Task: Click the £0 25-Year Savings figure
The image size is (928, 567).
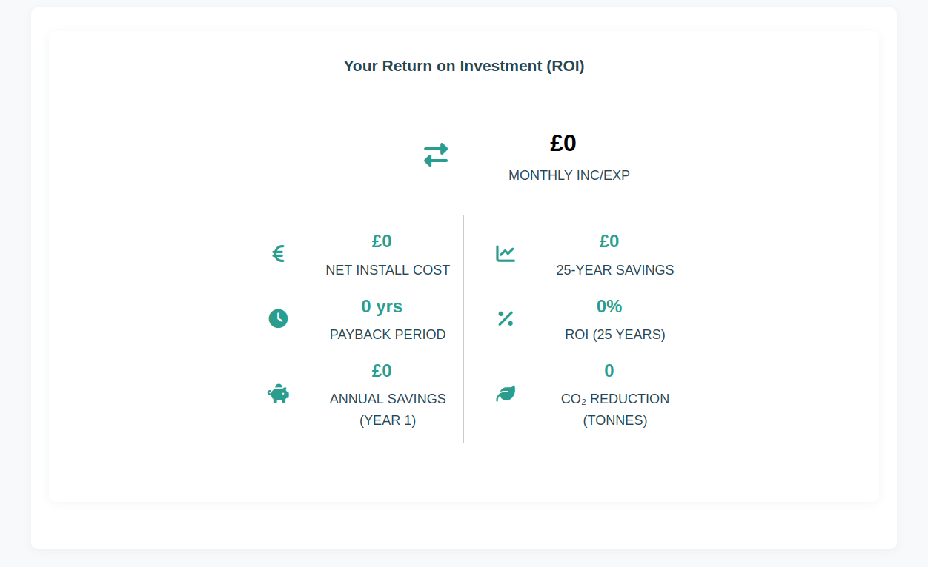Action: pyautogui.click(x=609, y=241)
